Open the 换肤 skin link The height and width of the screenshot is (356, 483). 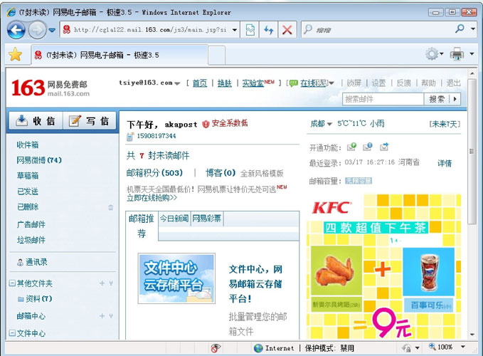pyautogui.click(x=225, y=83)
